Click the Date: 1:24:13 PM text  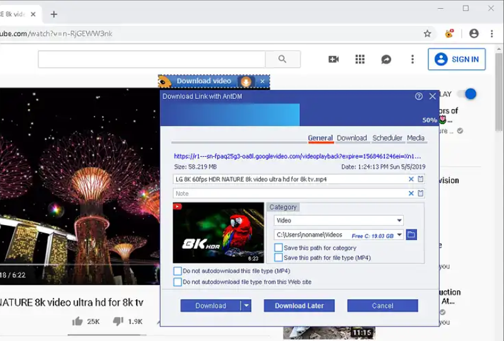pos(383,167)
